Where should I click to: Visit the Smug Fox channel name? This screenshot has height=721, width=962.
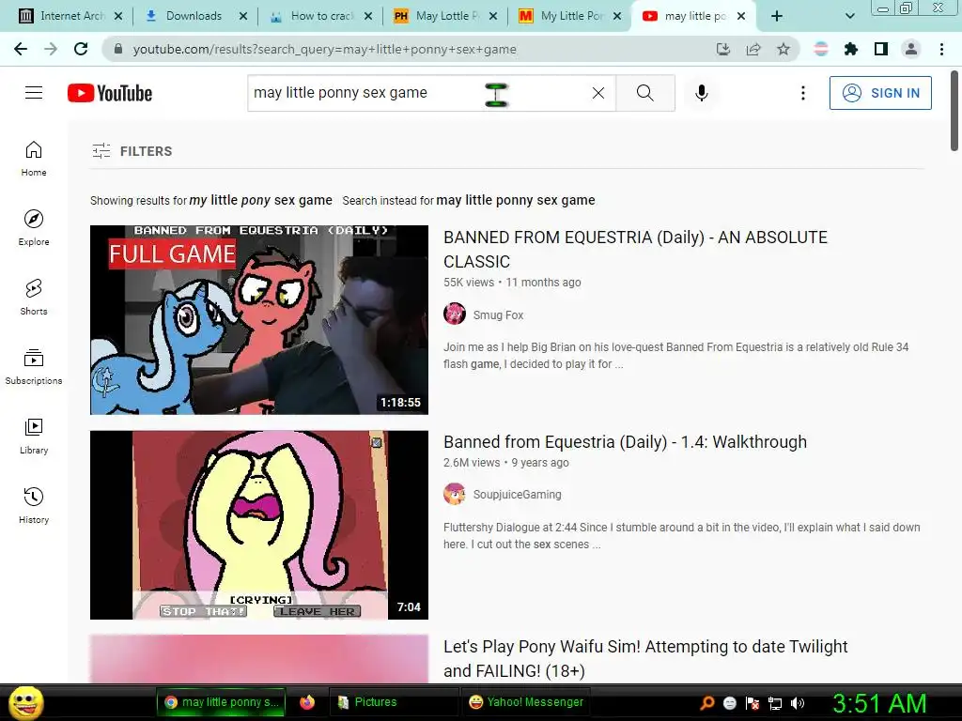498,314
